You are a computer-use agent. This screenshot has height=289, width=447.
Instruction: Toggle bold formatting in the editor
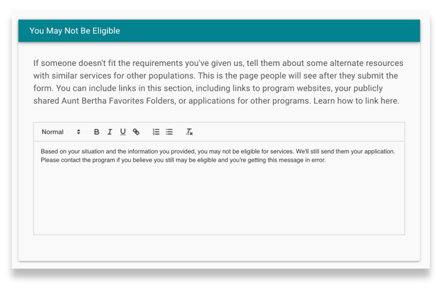pyautogui.click(x=97, y=132)
